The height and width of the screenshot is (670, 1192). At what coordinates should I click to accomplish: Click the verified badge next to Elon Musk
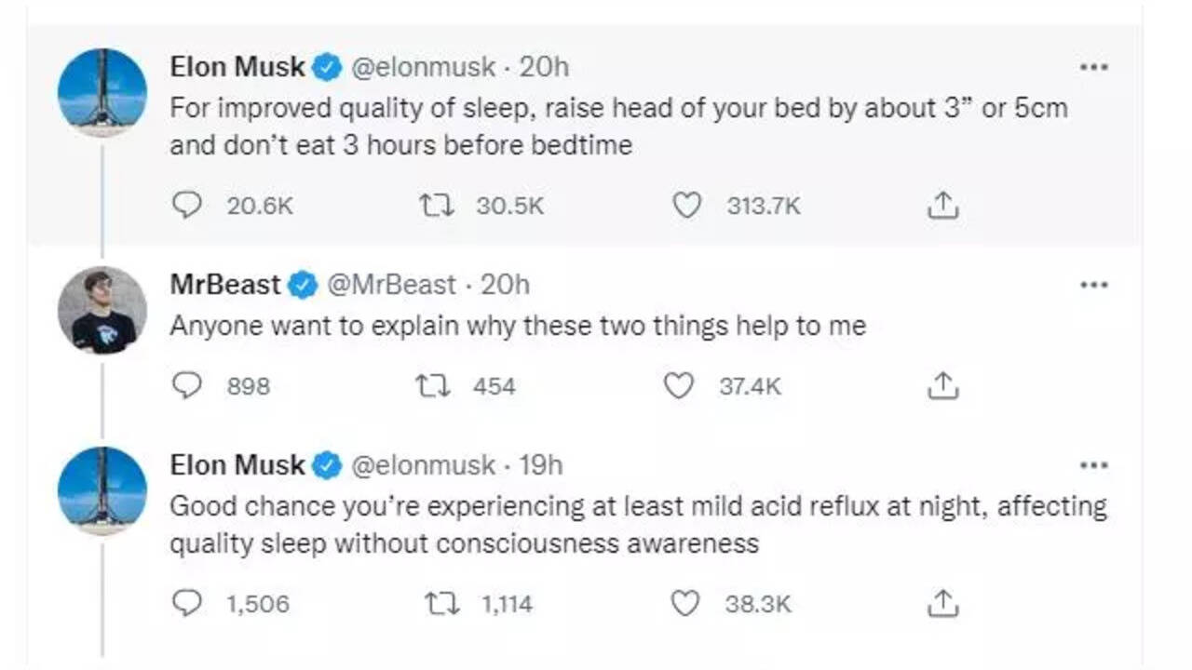(324, 66)
